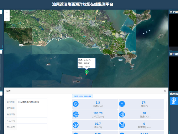Select the wind direction value 271

point(144,103)
